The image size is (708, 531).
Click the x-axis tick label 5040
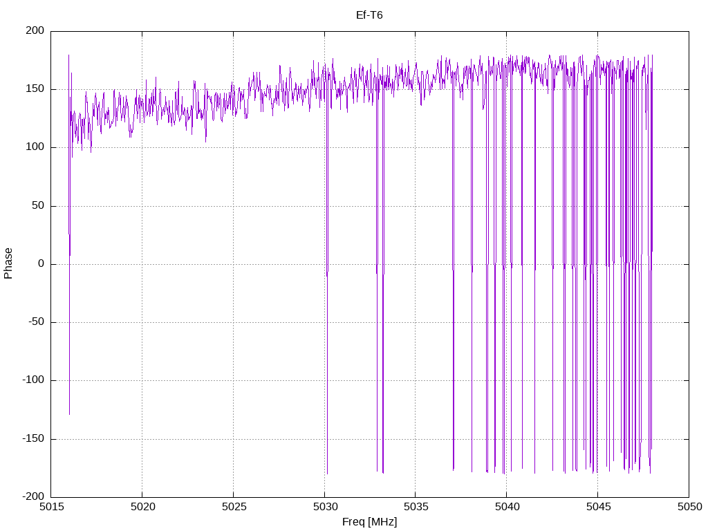507,507
